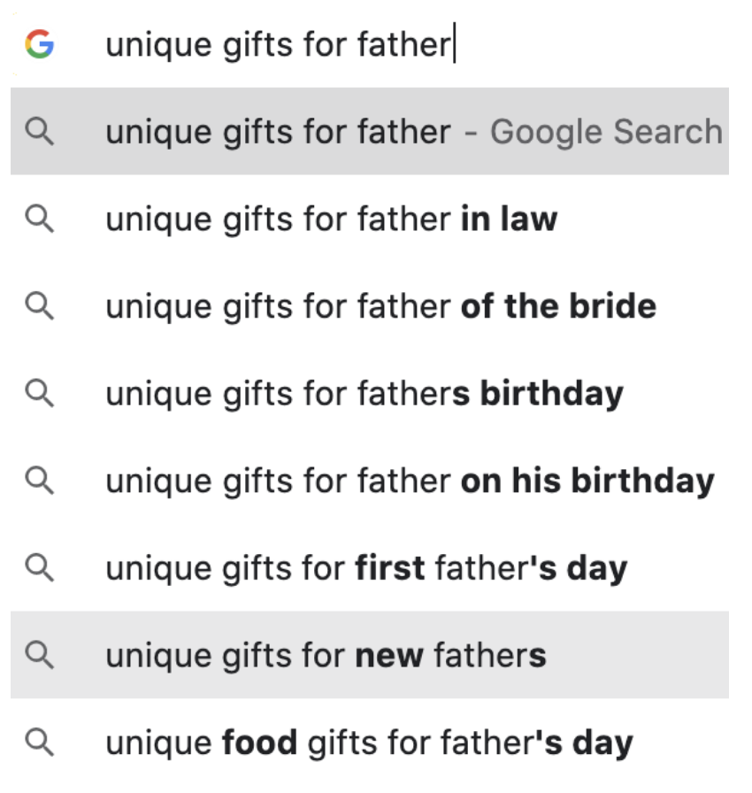Choose suggestion 'unique gifts for father in law'
This screenshot has width=752, height=793.
click(x=370, y=219)
